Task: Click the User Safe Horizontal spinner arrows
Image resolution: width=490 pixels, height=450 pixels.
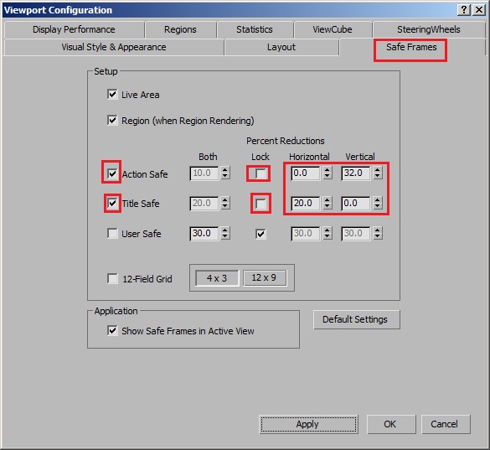Action: [328, 233]
